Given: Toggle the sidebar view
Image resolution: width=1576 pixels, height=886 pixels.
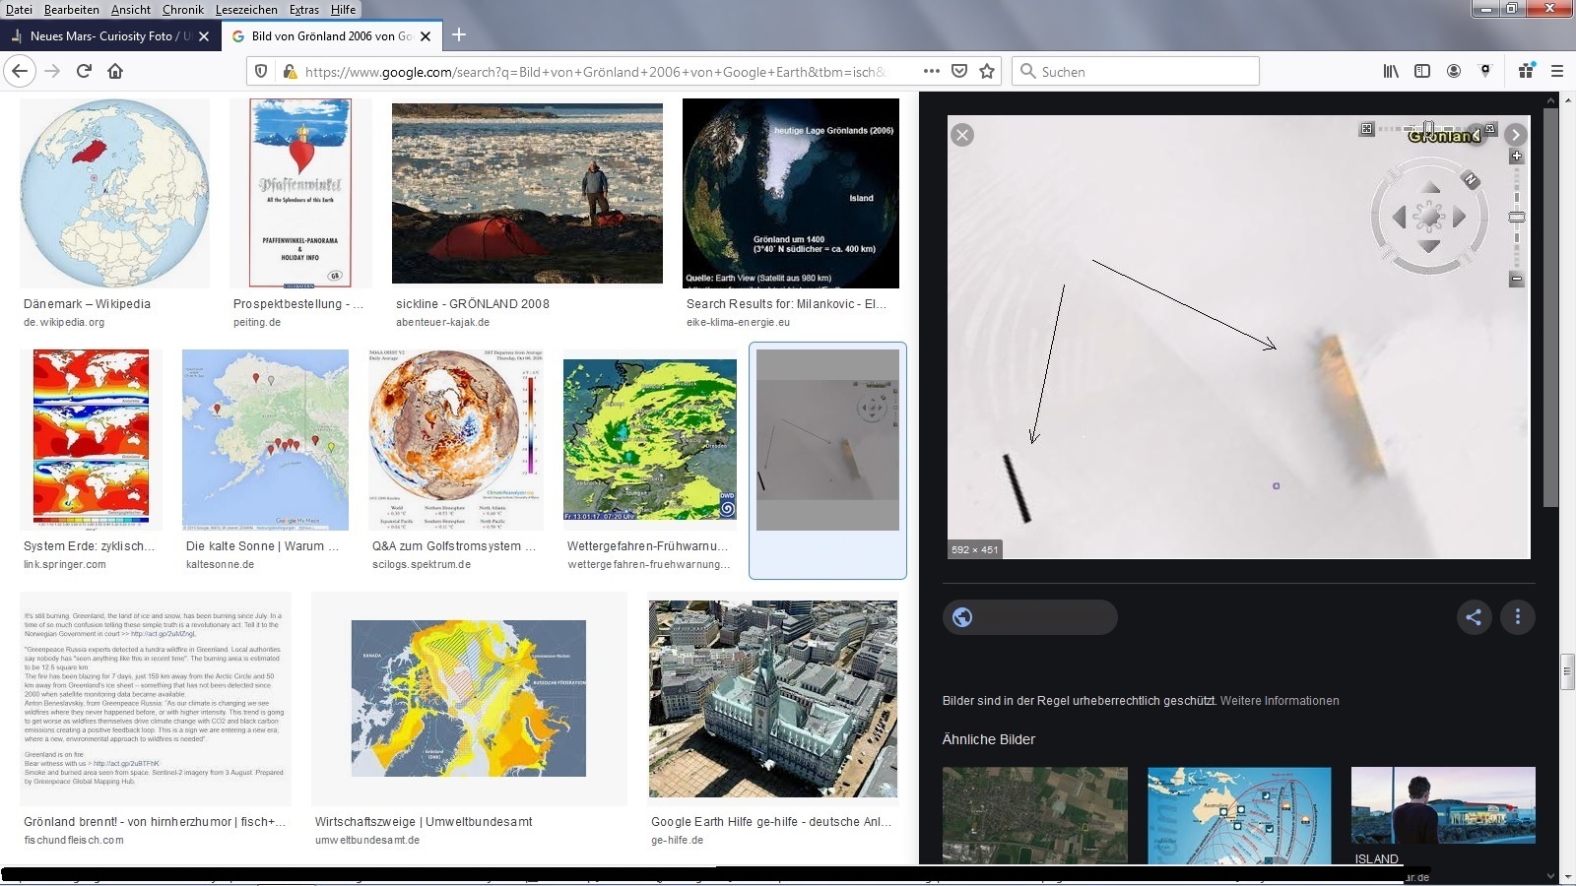Looking at the screenshot, I should click(1422, 71).
